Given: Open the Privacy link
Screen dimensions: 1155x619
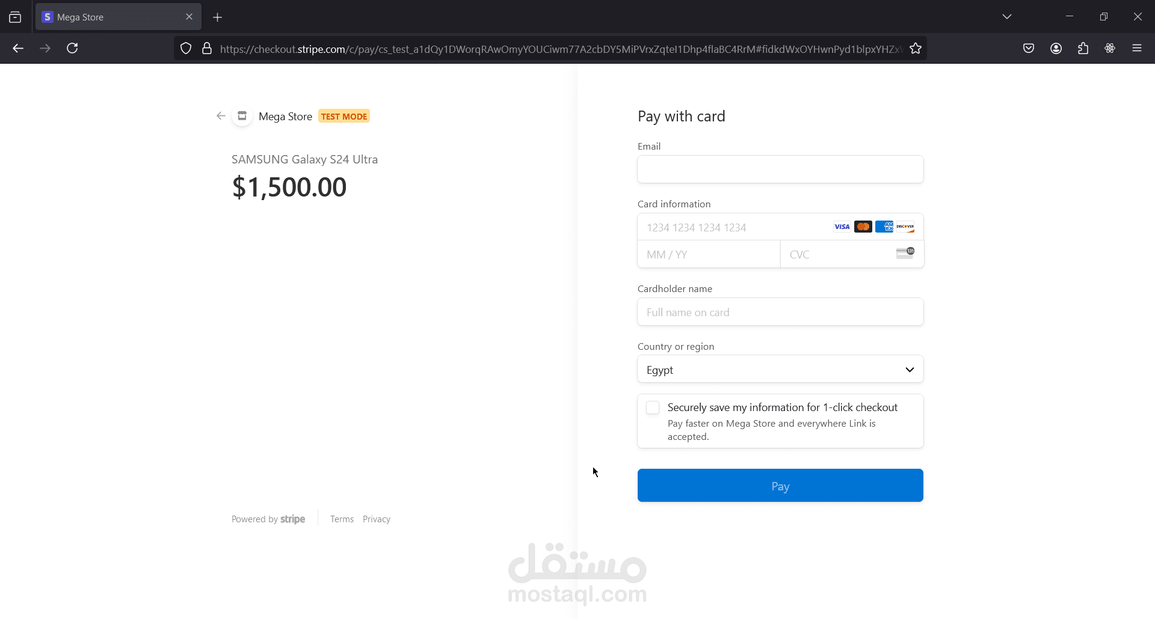Looking at the screenshot, I should point(377,519).
